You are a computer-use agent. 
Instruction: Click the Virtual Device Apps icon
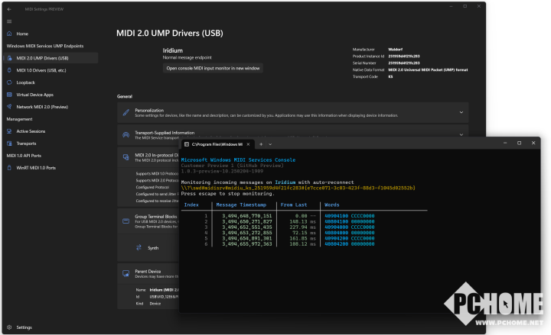[9, 95]
